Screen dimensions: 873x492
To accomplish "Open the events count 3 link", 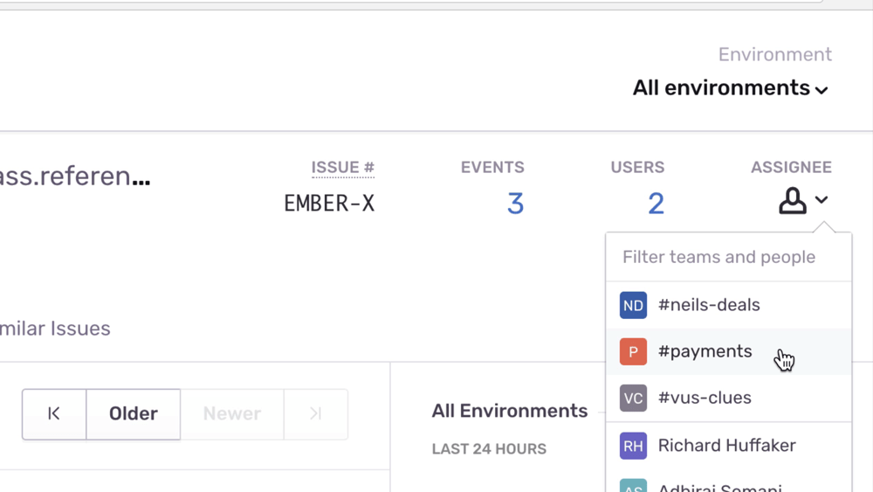I will (515, 204).
